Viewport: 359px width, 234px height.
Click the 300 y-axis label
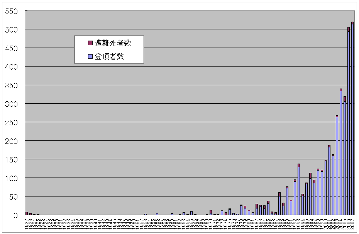tap(11, 104)
